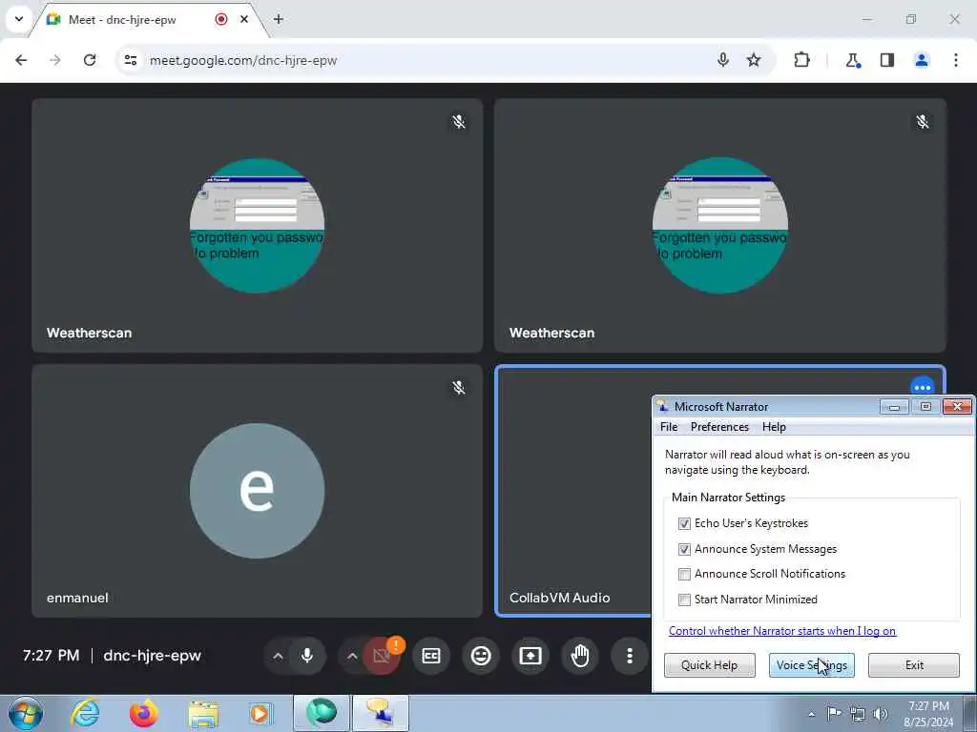Viewport: 977px width, 732px height.
Task: Toggle the Chrome side panel
Action: [887, 60]
